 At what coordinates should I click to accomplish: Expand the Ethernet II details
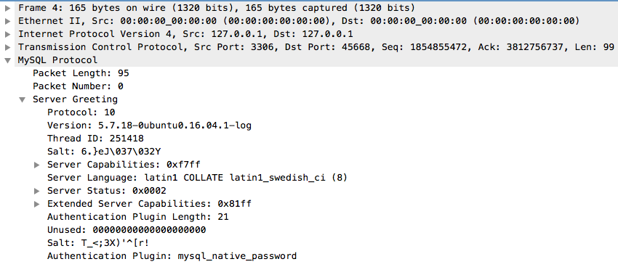pyautogui.click(x=7, y=21)
